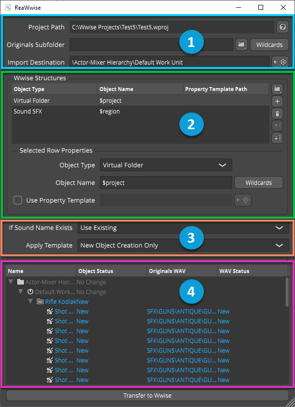Open the If Sound Name Exists dropdown
Viewport: 295px width, 407px height.
tap(181, 227)
